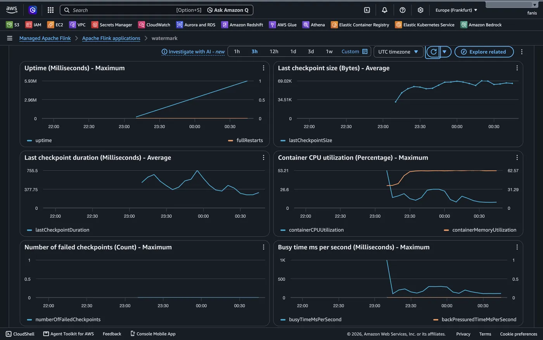Open Busy time ms widget menu
The image size is (543, 340).
(517, 247)
